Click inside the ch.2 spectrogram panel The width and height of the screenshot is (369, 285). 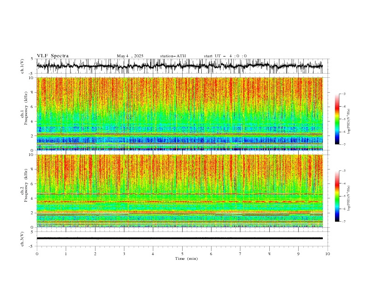[179, 191]
